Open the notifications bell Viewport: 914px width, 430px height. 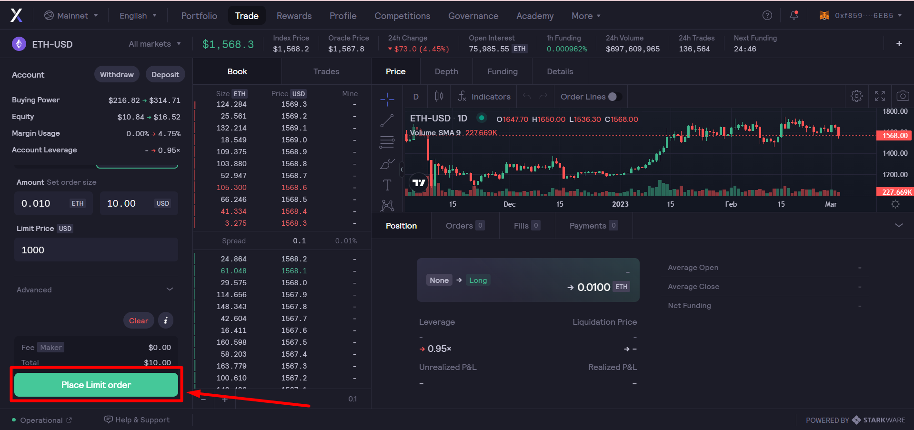coord(793,15)
